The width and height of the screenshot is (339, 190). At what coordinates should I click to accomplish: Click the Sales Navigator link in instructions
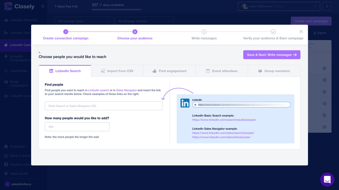127,90
